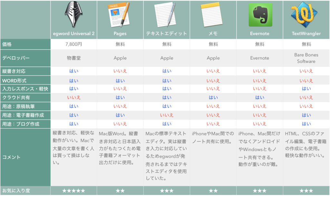Click the 物書堂 developer cell
Screen dimensions: 330x197
point(74,58)
